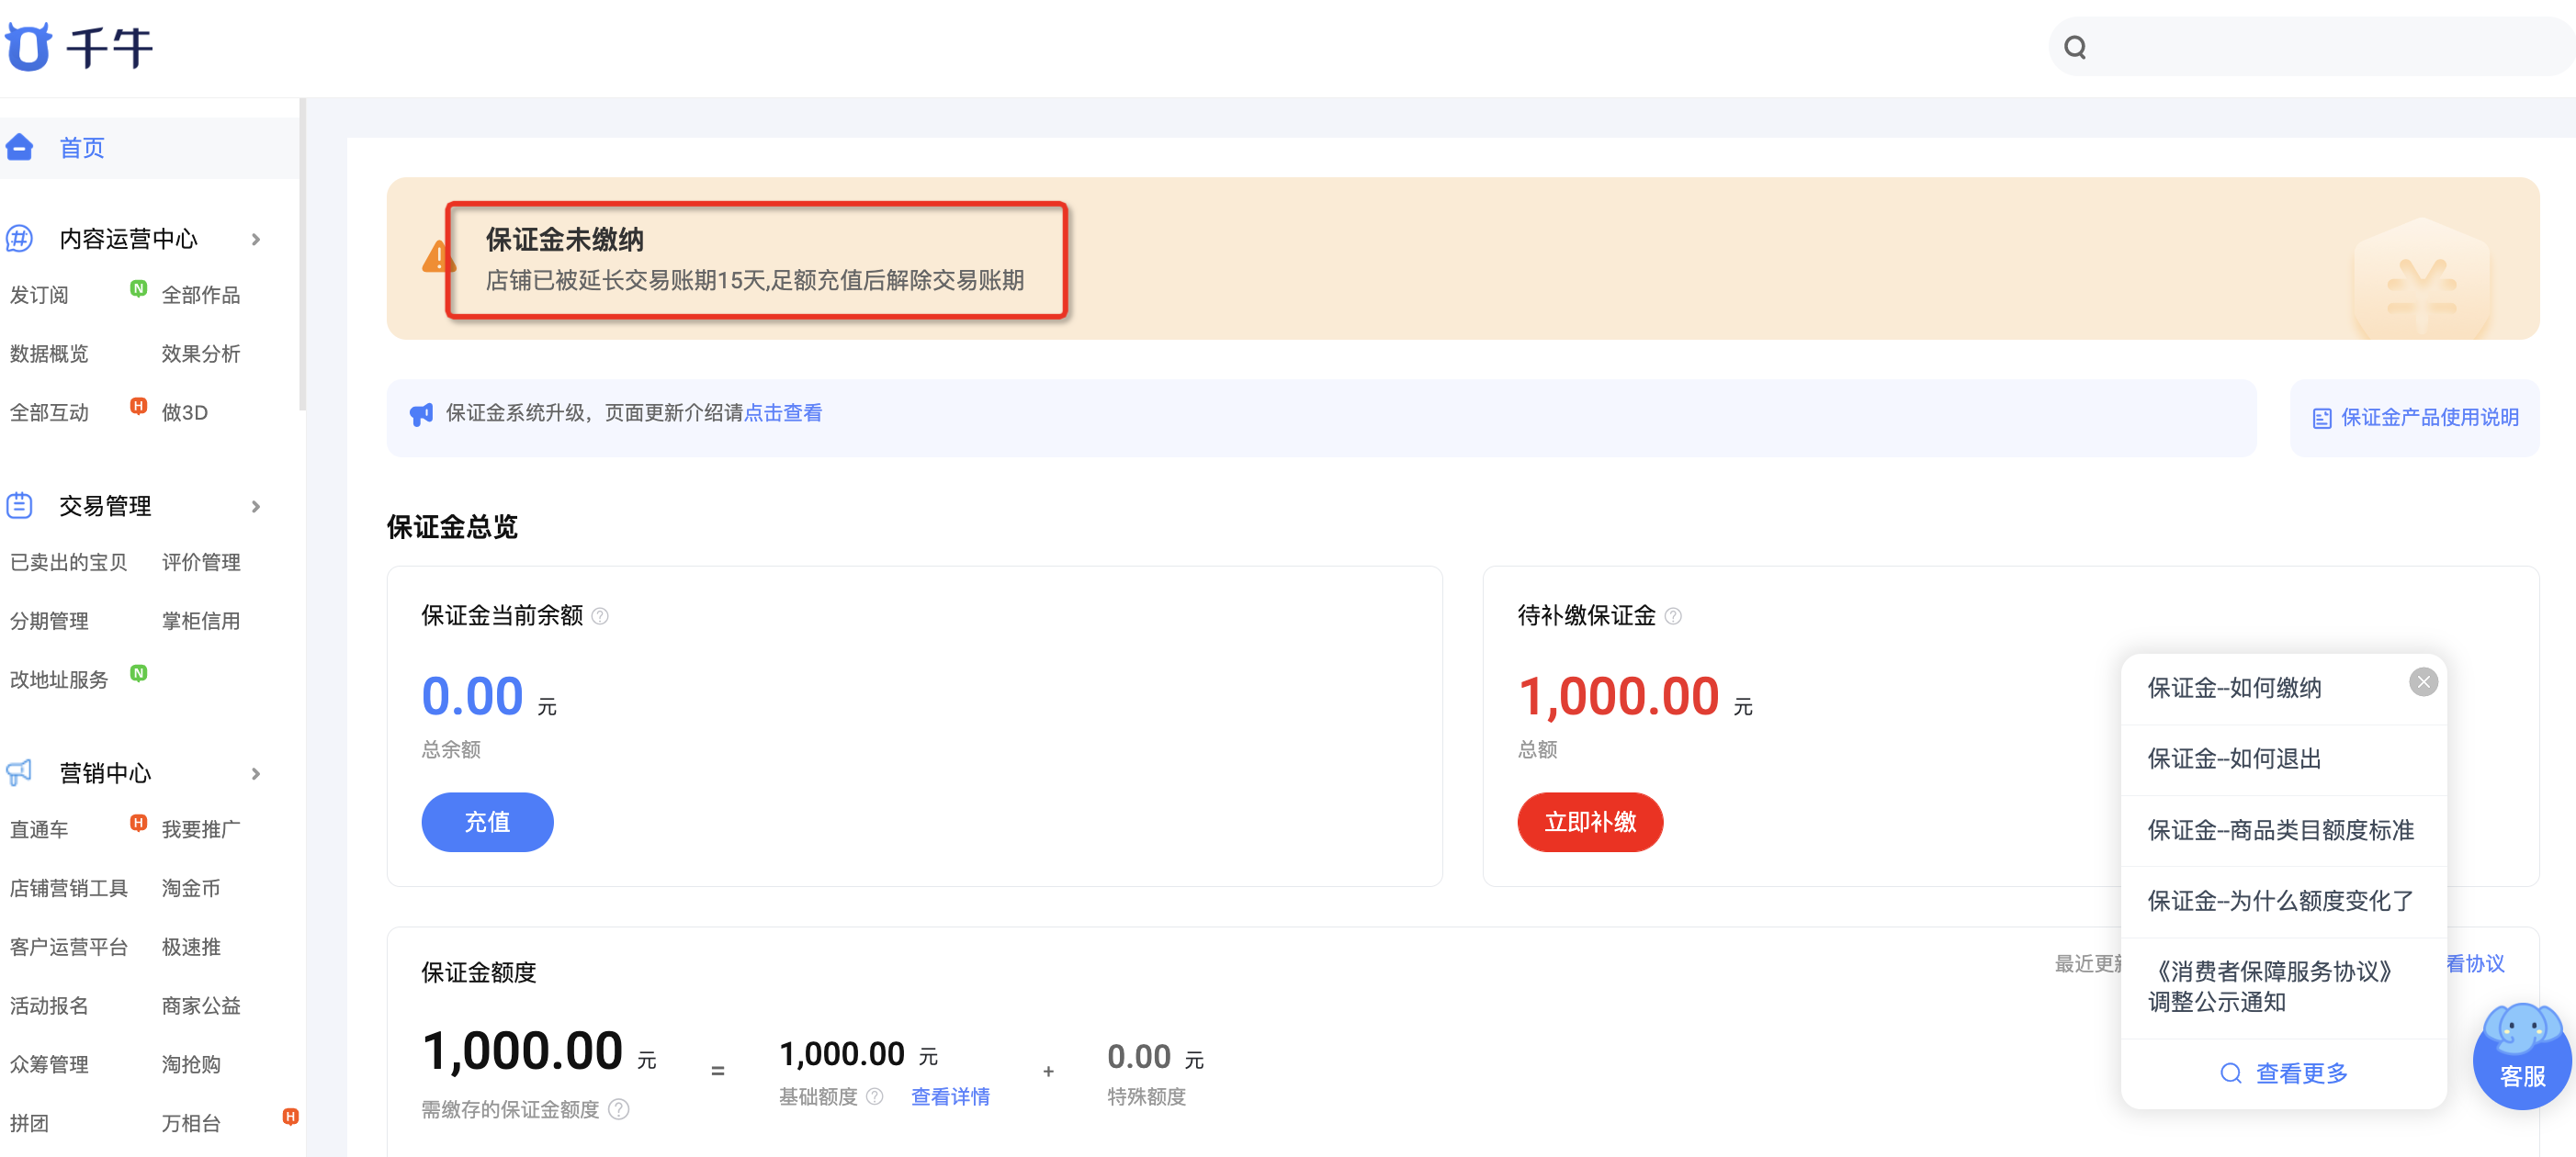Click orange H badge beside 全部互动

click(x=139, y=406)
